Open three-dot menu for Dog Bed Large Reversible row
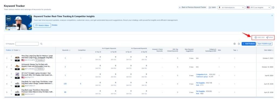The height and width of the screenshot is (103, 277). point(11,91)
